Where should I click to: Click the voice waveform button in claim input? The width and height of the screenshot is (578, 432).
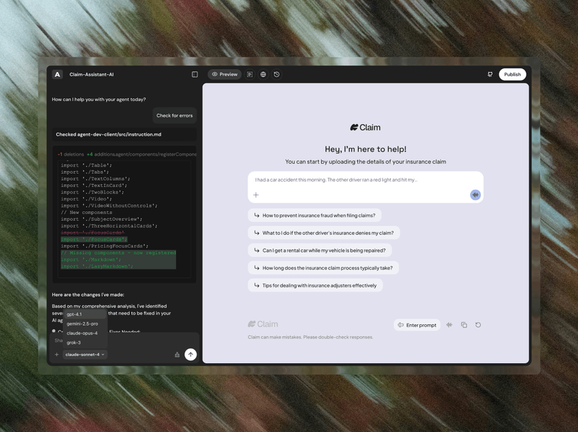475,195
